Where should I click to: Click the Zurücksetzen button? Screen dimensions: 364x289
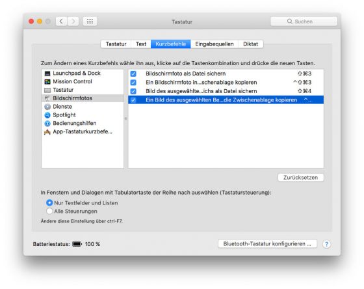coord(300,178)
